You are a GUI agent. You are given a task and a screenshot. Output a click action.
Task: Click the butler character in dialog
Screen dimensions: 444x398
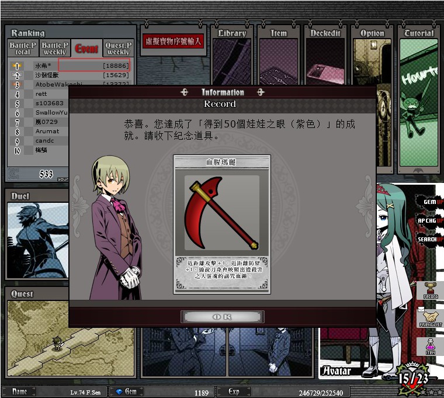(x=115, y=228)
